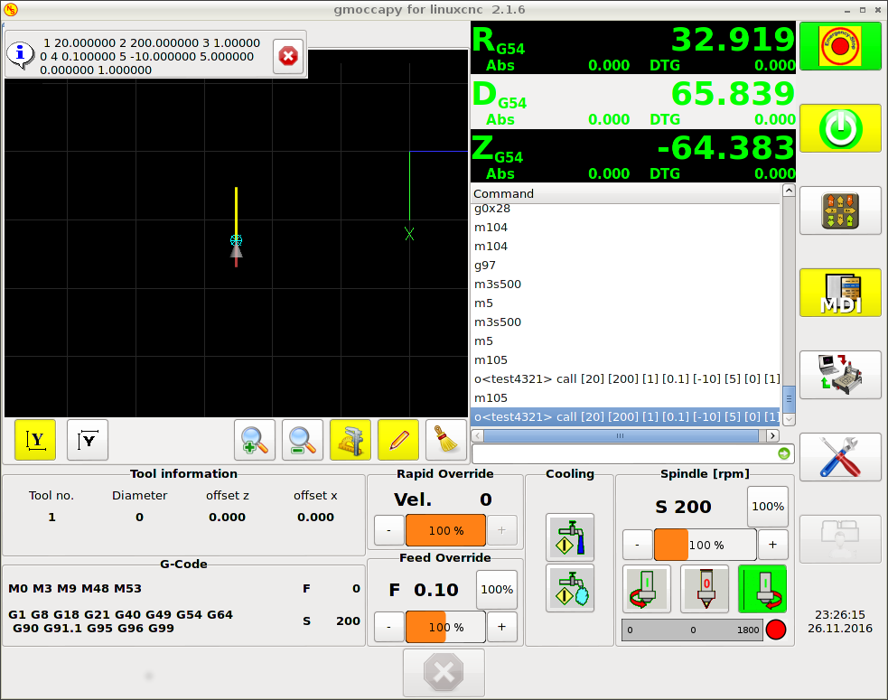Select the last m105 history entry
The width and height of the screenshot is (888, 700).
coord(625,398)
